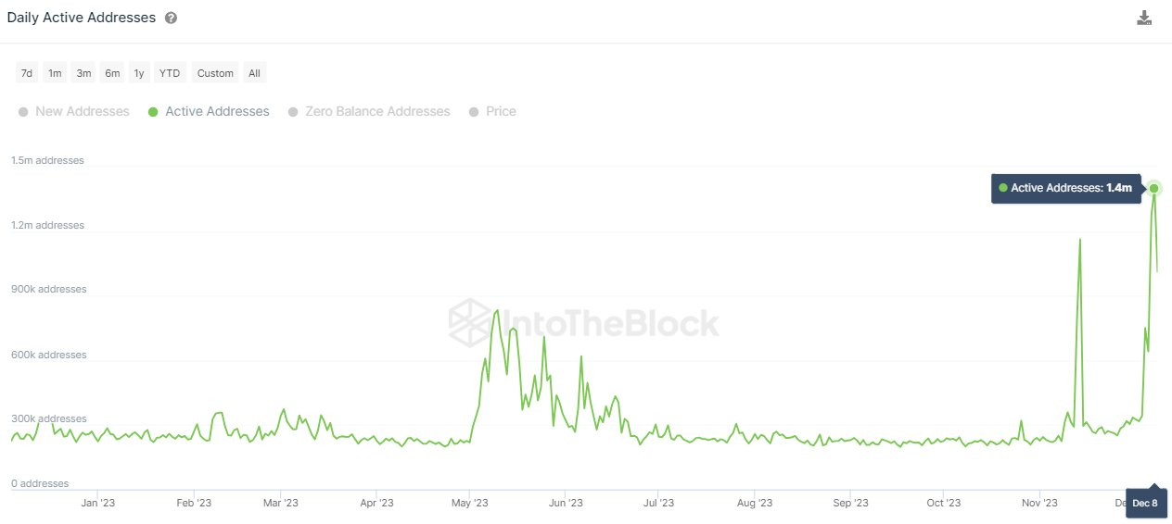Switch to the 6m time range
The image size is (1172, 524).
click(112, 73)
